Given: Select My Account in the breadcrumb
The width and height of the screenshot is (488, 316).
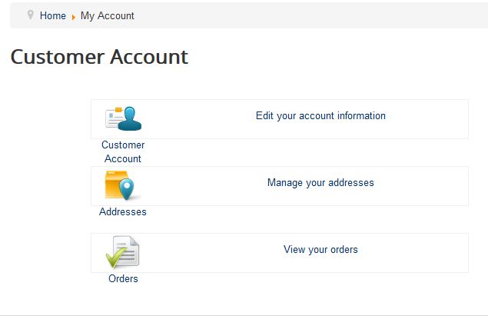Looking at the screenshot, I should pyautogui.click(x=108, y=15).
